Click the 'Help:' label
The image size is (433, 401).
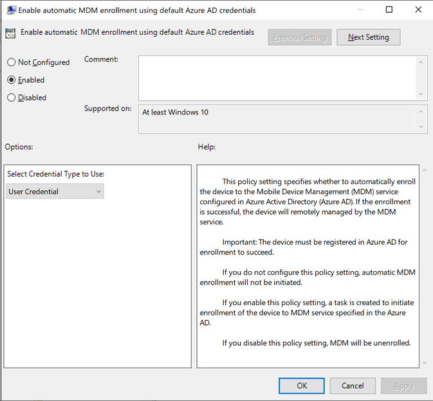[207, 147]
